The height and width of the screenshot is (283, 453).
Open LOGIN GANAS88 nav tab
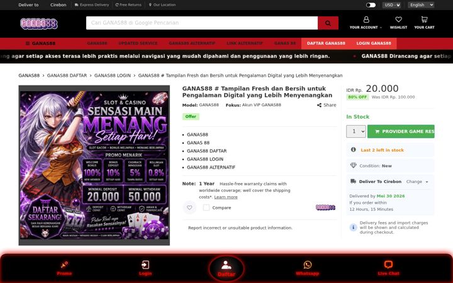[374, 43]
